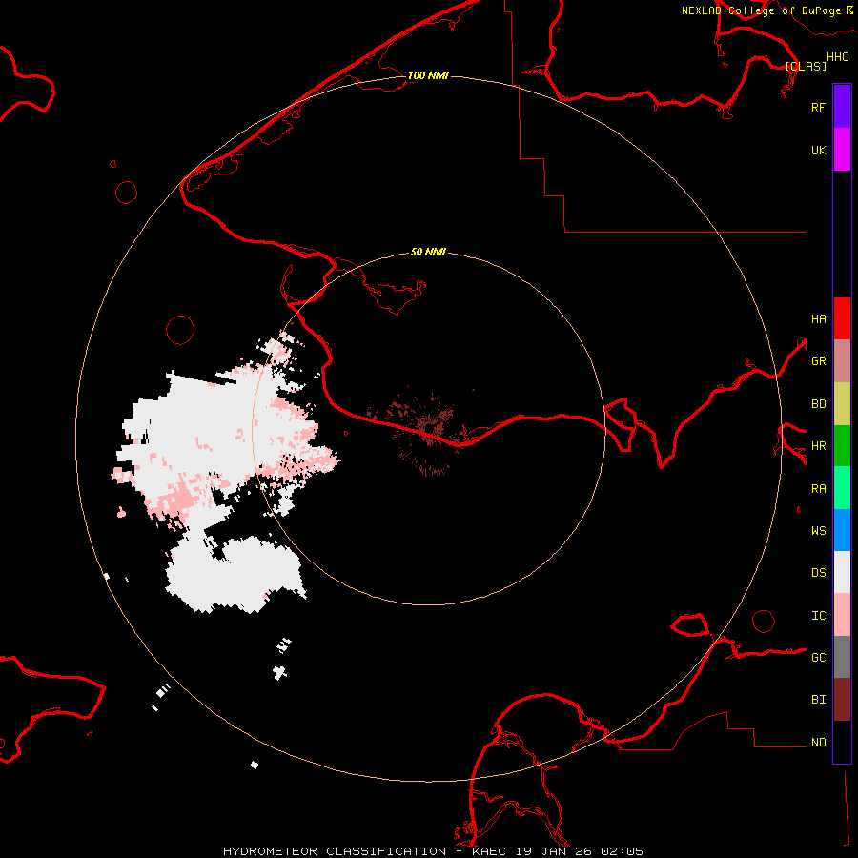Click the GC legend label
The width and height of the screenshot is (858, 858).
coord(818,657)
